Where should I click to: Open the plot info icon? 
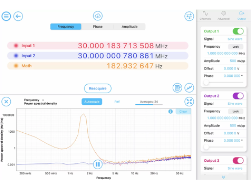(x=170, y=111)
